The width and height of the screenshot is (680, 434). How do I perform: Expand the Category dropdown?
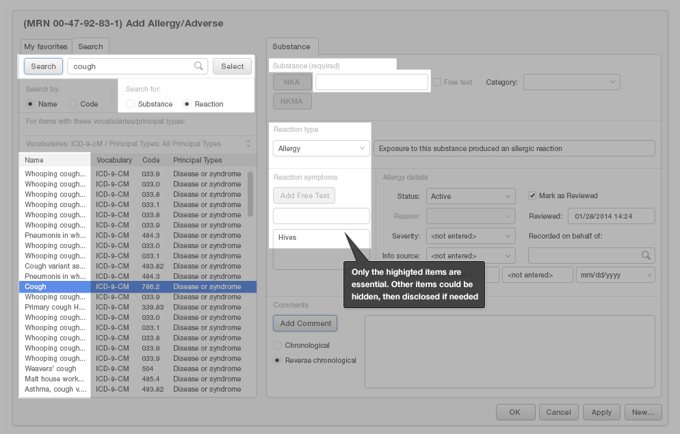click(571, 82)
